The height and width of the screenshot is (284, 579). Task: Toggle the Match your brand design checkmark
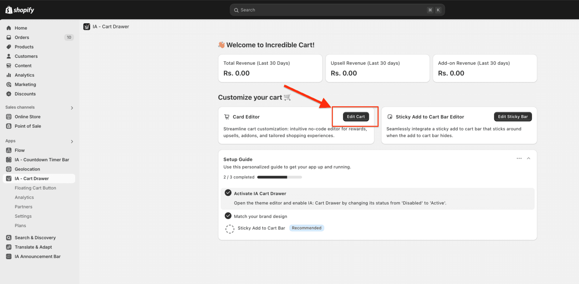point(228,216)
